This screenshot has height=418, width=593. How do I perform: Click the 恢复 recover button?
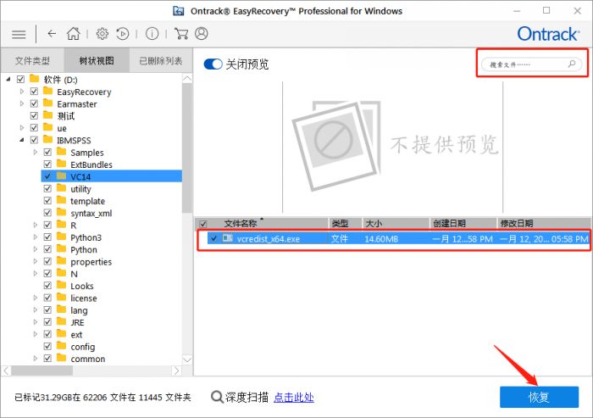(539, 397)
